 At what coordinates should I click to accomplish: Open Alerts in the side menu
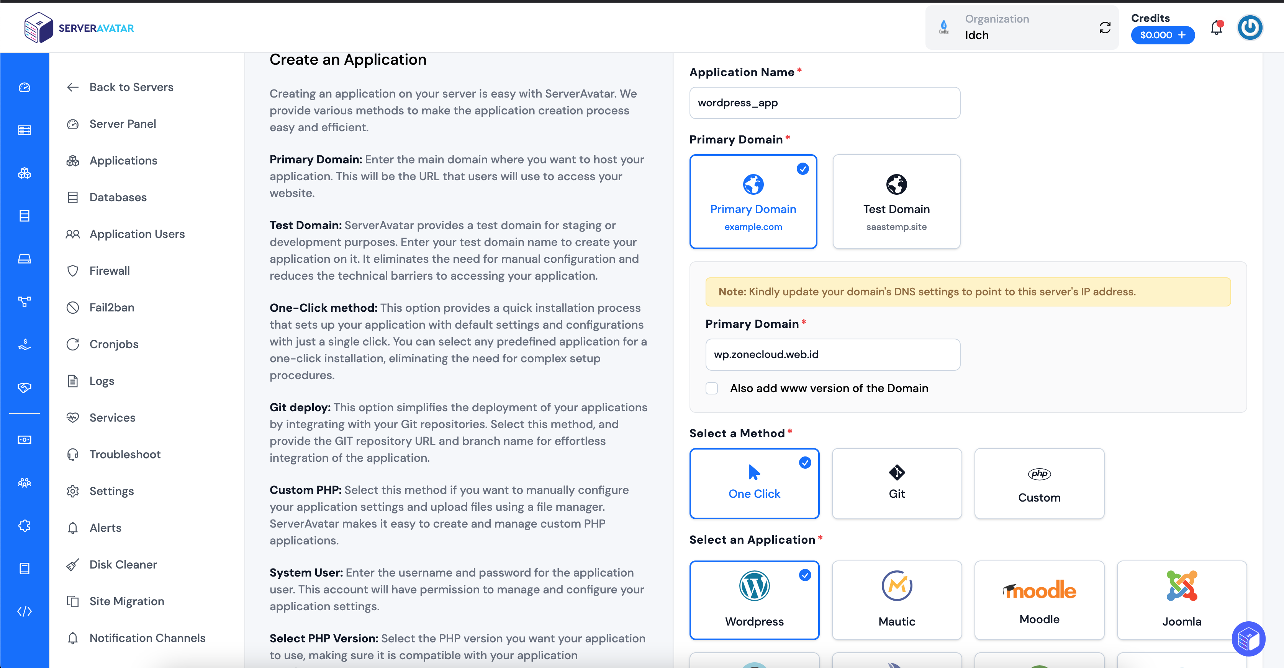(94, 528)
